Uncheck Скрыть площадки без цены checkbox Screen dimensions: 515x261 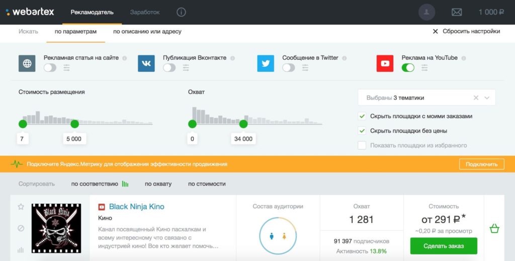362,131
